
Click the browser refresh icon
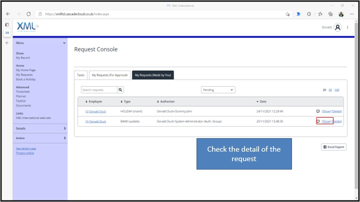click(x=28, y=14)
